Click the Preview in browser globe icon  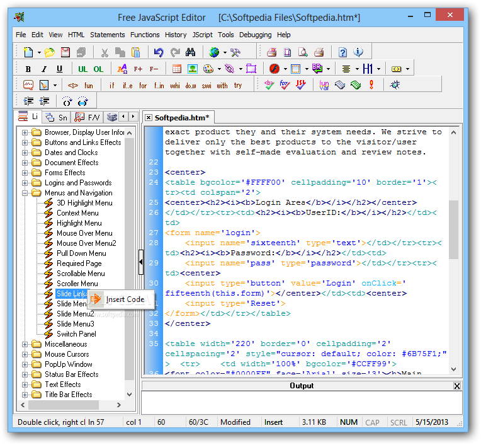tap(214, 52)
